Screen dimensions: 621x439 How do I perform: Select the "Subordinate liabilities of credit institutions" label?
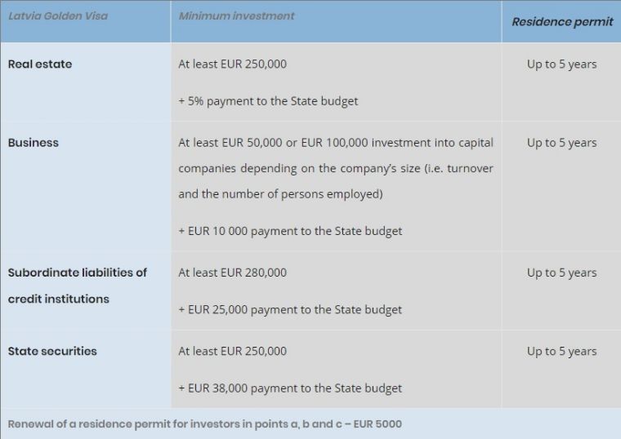point(77,286)
